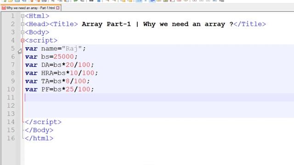294x165 pixels.
Task: Click the 'var' keyword before bs=25000
Action: [31, 57]
